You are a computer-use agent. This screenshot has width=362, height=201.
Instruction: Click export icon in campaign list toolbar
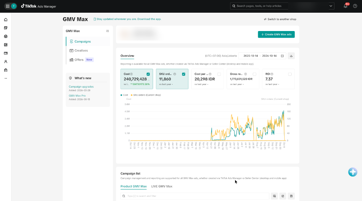(283, 196)
